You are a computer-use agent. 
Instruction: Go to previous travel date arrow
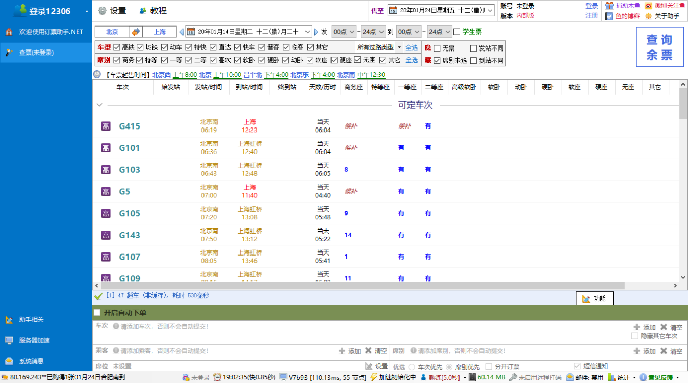click(x=181, y=32)
